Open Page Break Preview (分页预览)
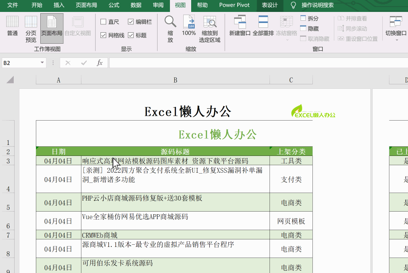The image size is (408, 273). (31, 29)
